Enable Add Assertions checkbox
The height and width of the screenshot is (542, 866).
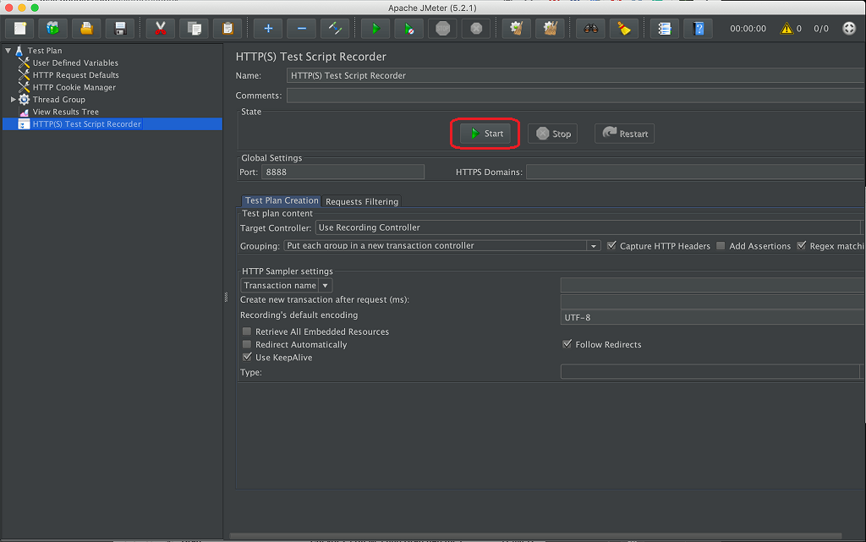pos(721,245)
